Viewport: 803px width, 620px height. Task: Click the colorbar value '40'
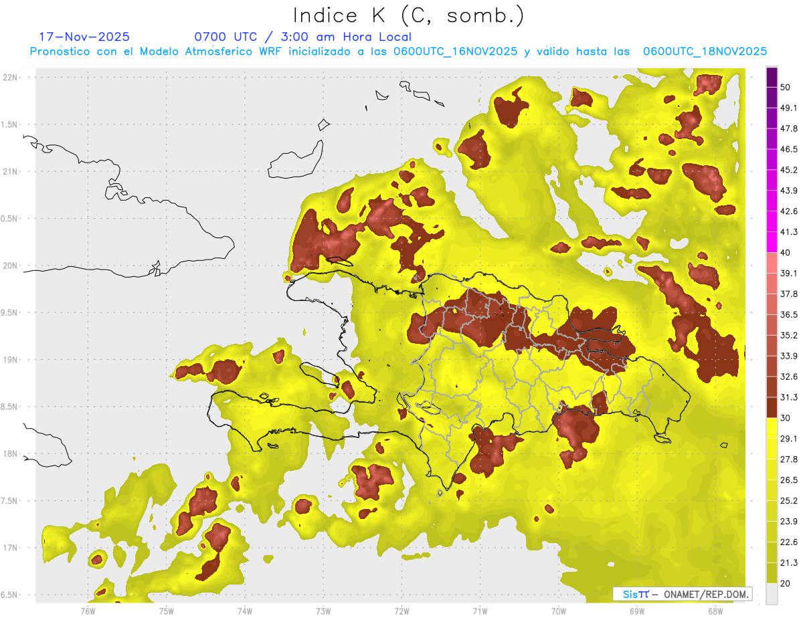click(786, 252)
